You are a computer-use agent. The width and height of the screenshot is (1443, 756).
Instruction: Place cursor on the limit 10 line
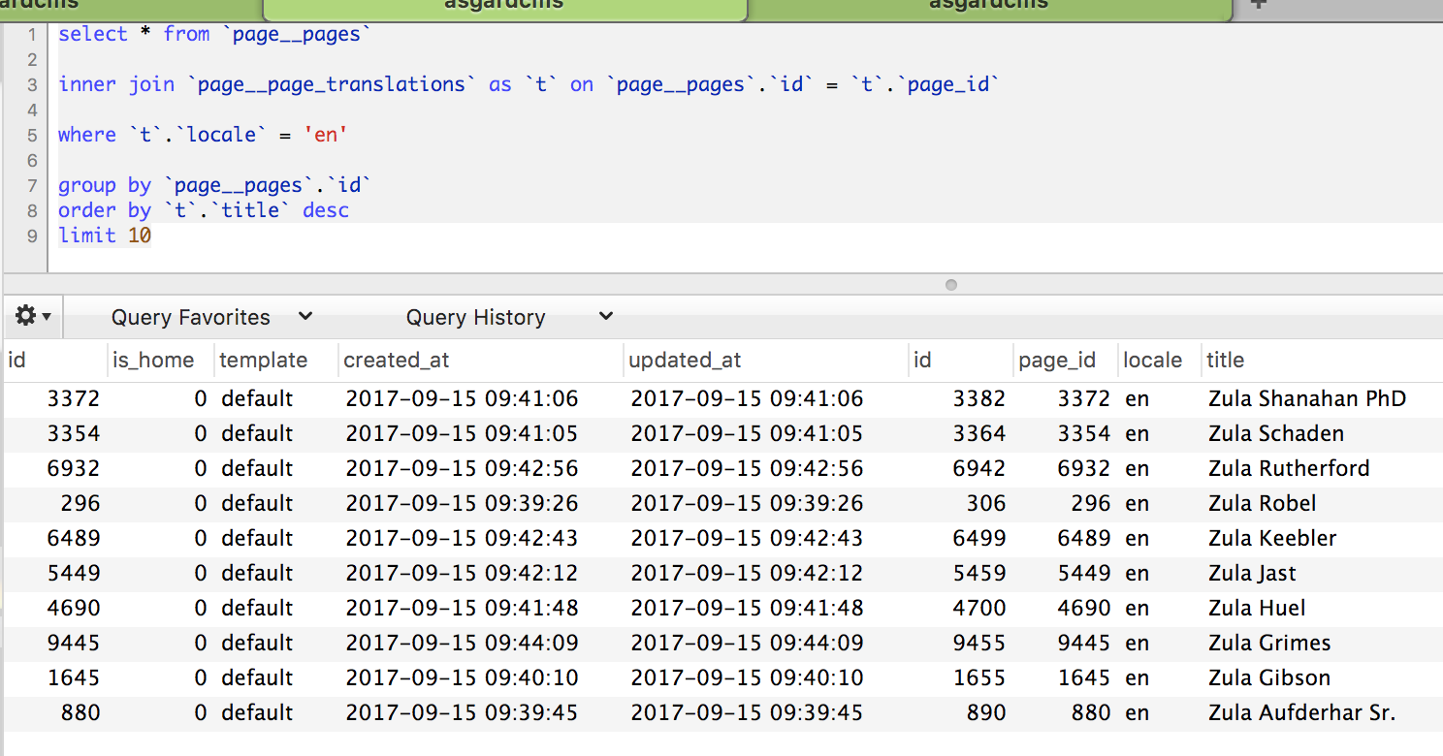pyautogui.click(x=105, y=235)
